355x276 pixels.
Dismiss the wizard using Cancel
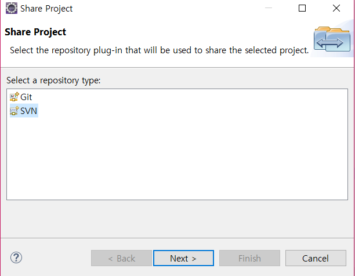pyautogui.click(x=316, y=258)
